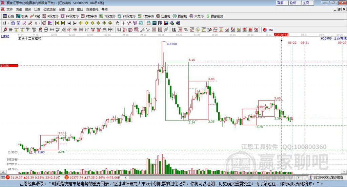Open the 行情 quotes view
Screen dimensions: 347x187
click(x=8, y=16)
